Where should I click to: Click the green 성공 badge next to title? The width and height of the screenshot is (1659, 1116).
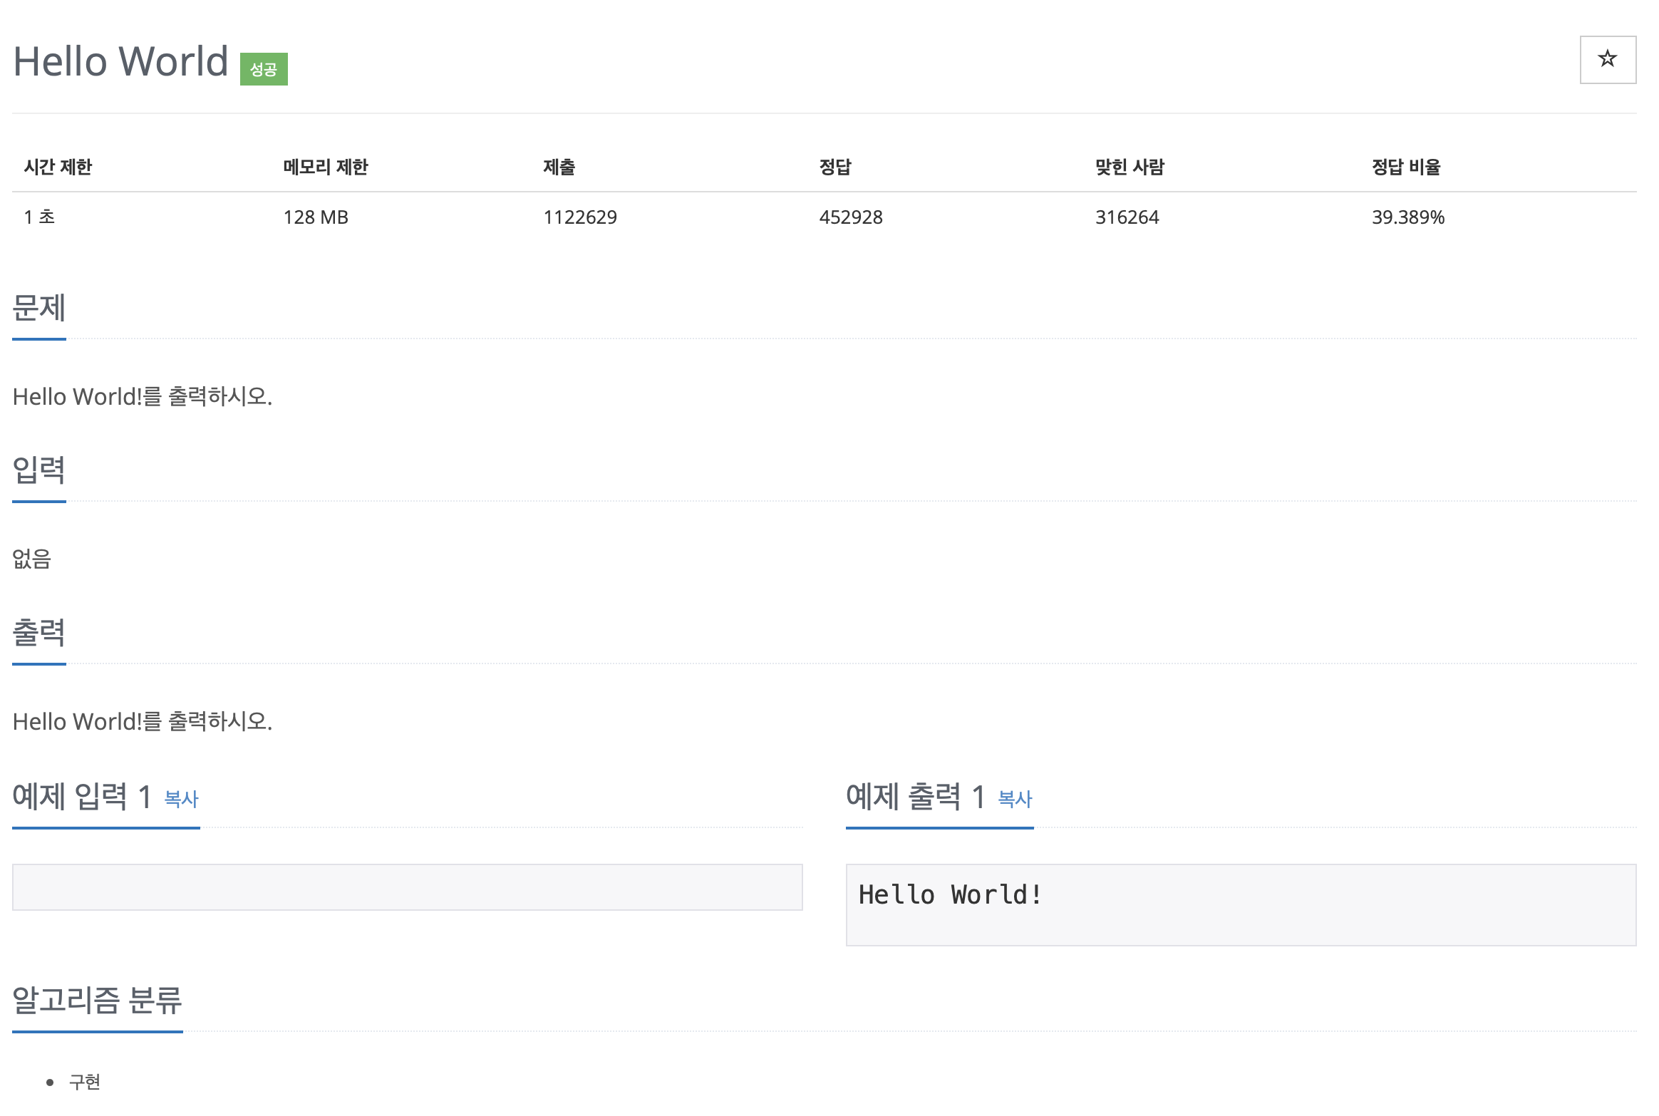264,68
